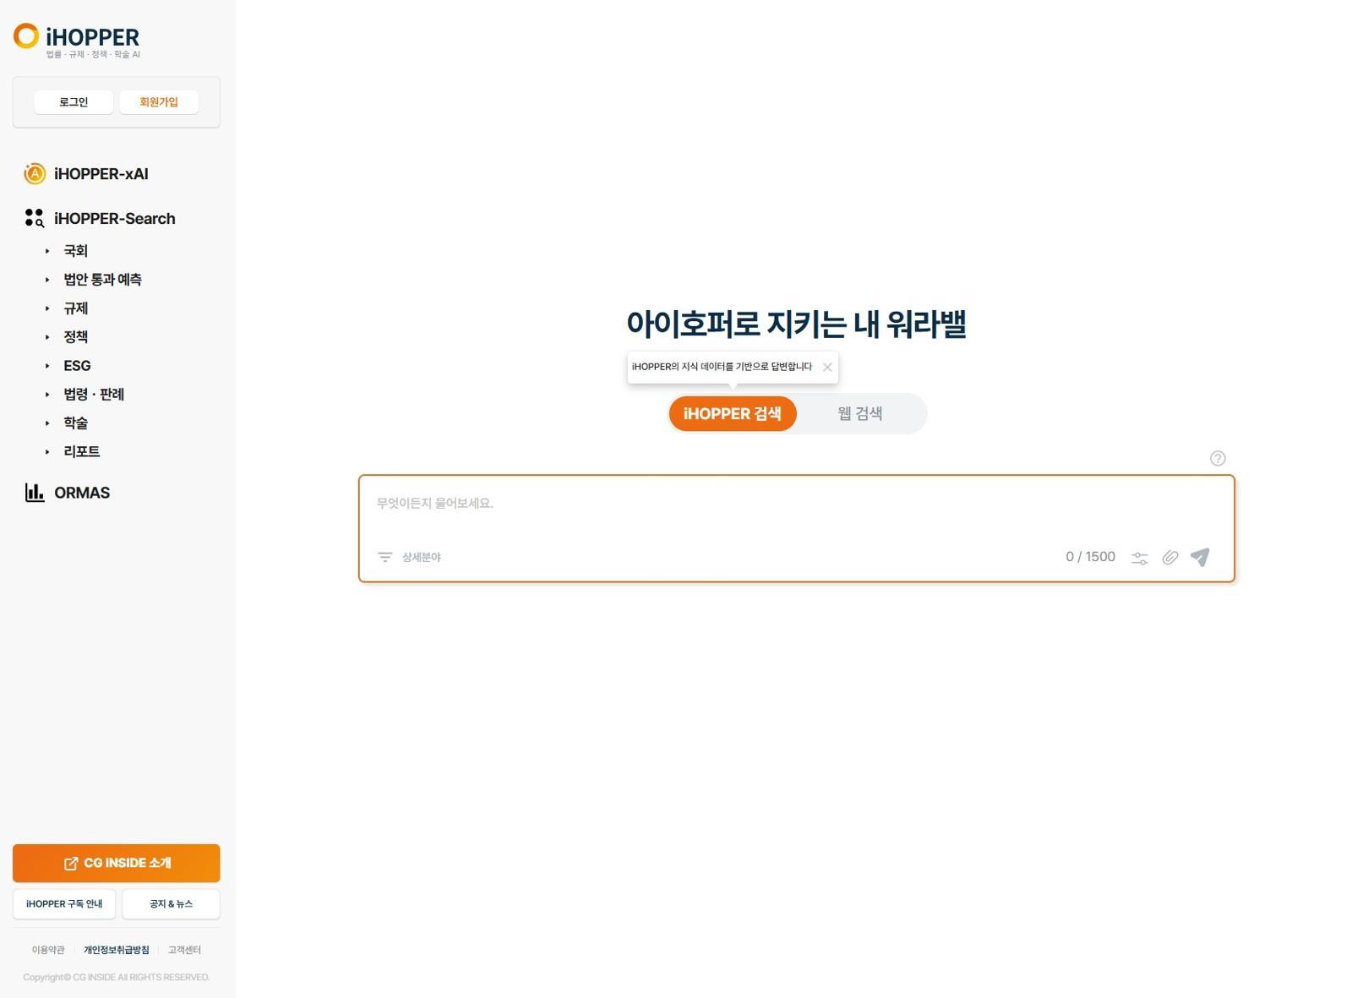Open the 이용약관 link
Viewport: 1352px width, 998px height.
(x=48, y=951)
